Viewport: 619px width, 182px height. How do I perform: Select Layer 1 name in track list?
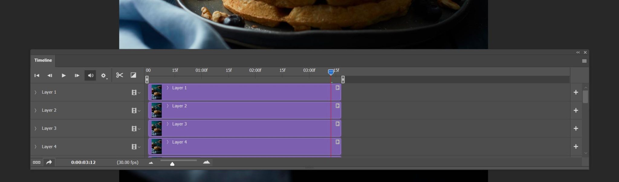click(x=49, y=92)
